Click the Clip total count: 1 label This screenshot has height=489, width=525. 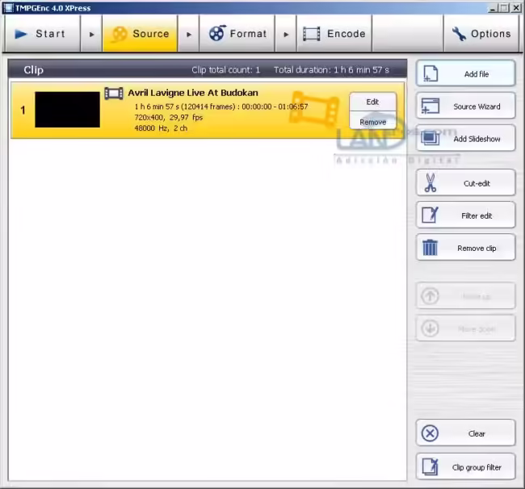(x=225, y=70)
